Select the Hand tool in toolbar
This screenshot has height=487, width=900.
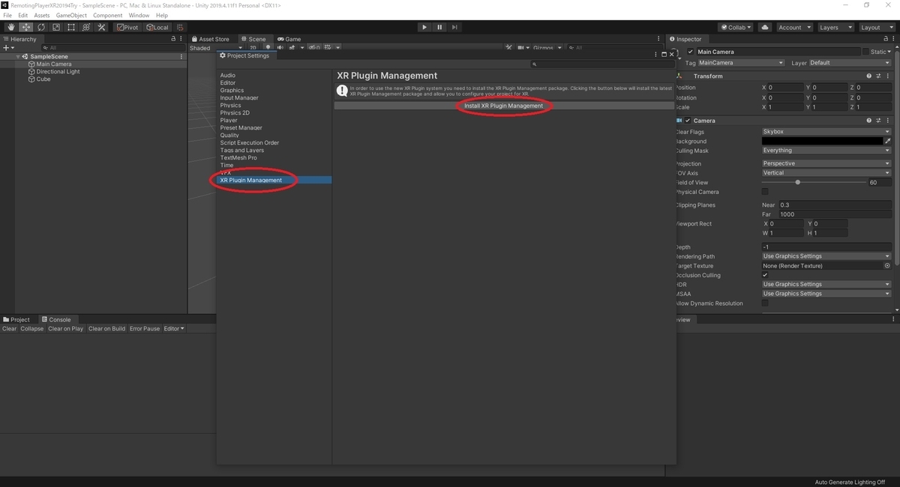click(x=11, y=27)
